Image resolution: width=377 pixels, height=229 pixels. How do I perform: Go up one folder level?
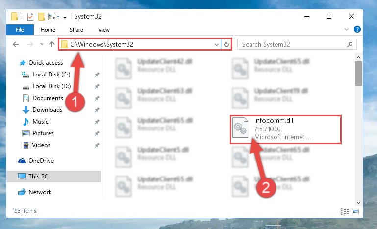[52, 44]
